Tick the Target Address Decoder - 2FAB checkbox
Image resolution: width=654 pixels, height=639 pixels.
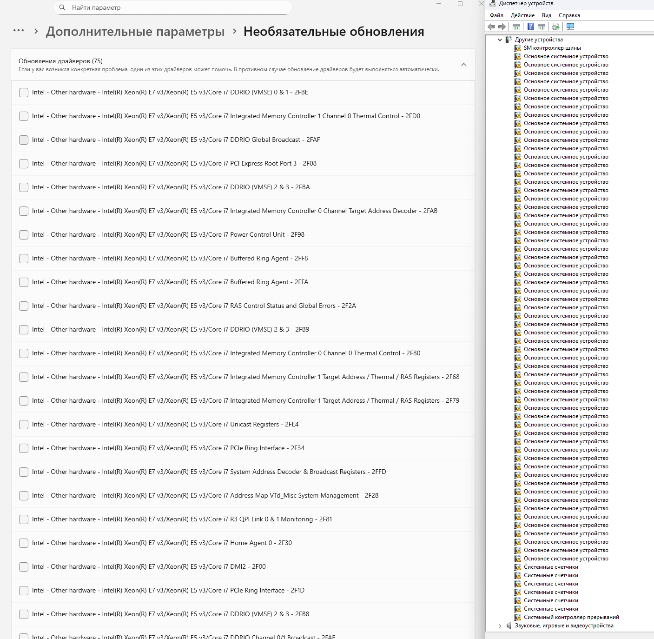coord(24,211)
